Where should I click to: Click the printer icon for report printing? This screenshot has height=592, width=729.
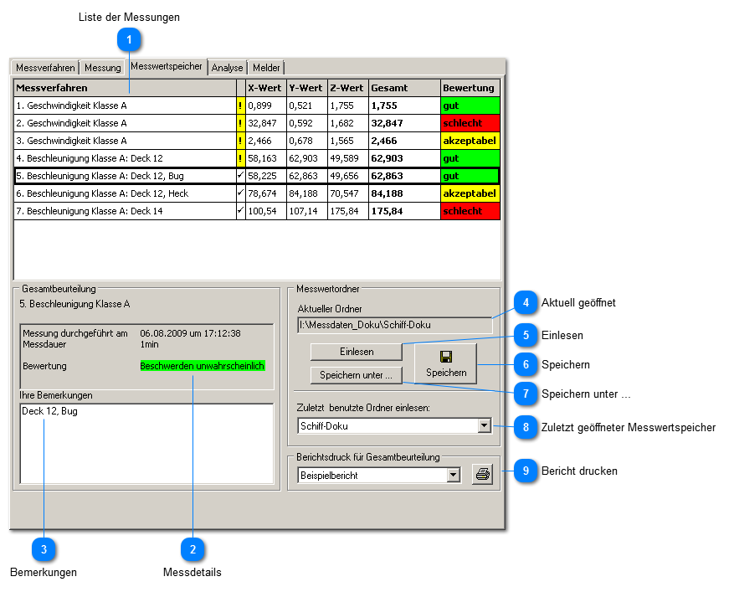pyautogui.click(x=482, y=475)
